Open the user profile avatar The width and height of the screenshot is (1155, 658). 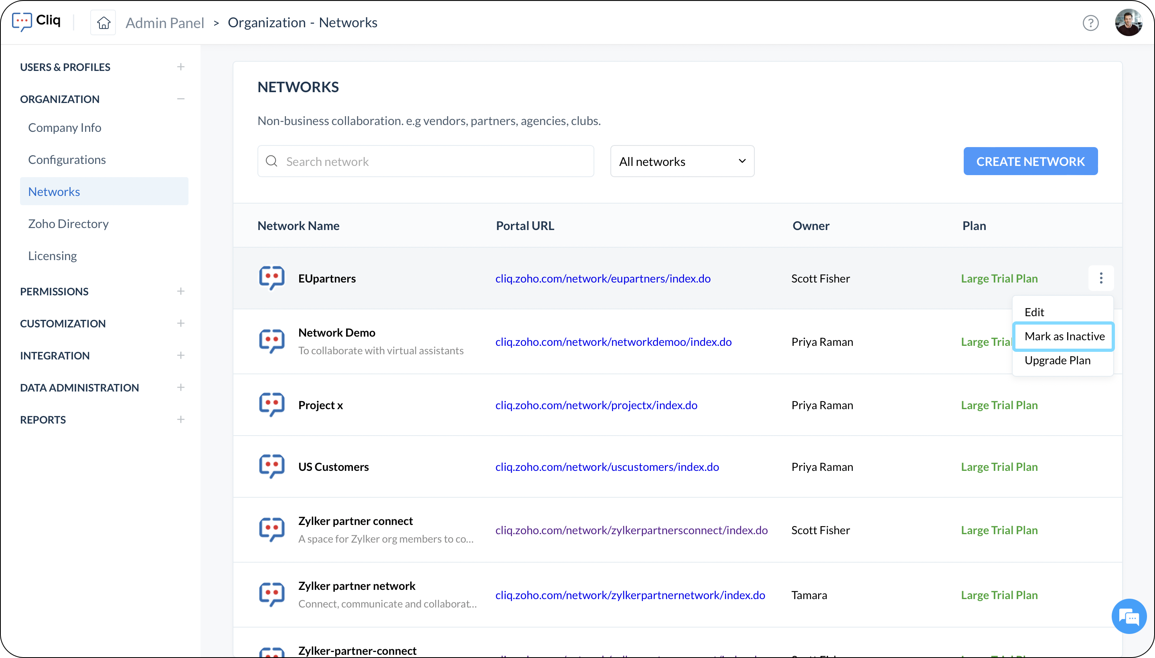1128,22
